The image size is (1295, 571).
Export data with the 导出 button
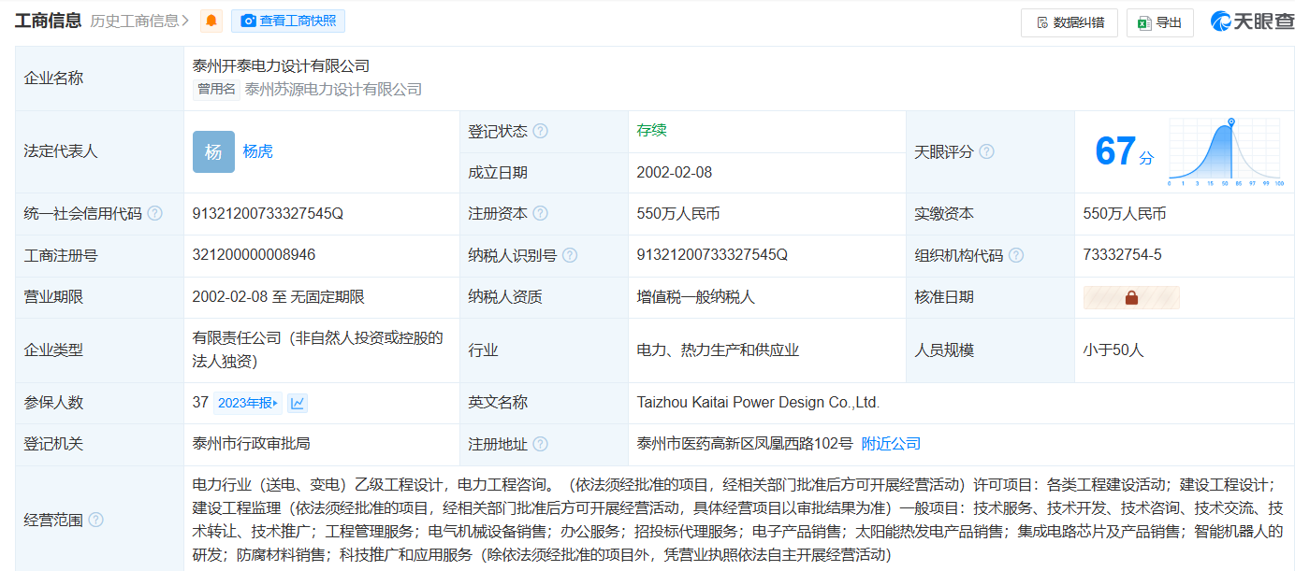pos(1160,22)
